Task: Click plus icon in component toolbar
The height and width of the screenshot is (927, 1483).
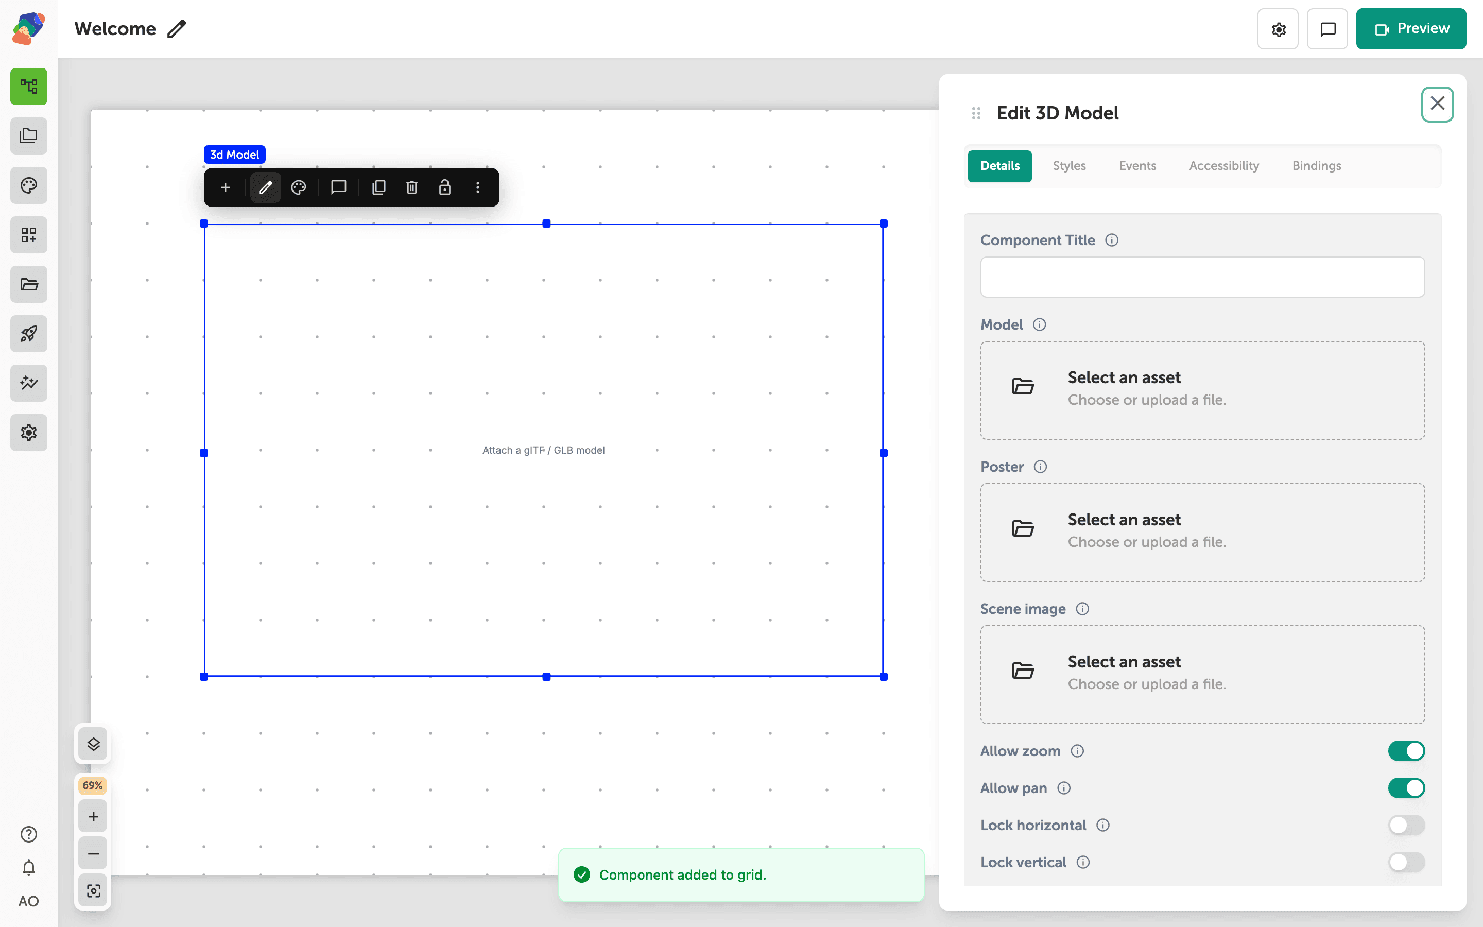Action: [x=226, y=187]
